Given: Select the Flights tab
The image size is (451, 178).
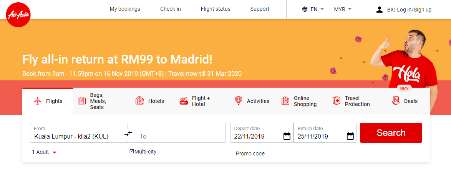Looking at the screenshot, I should (48, 101).
